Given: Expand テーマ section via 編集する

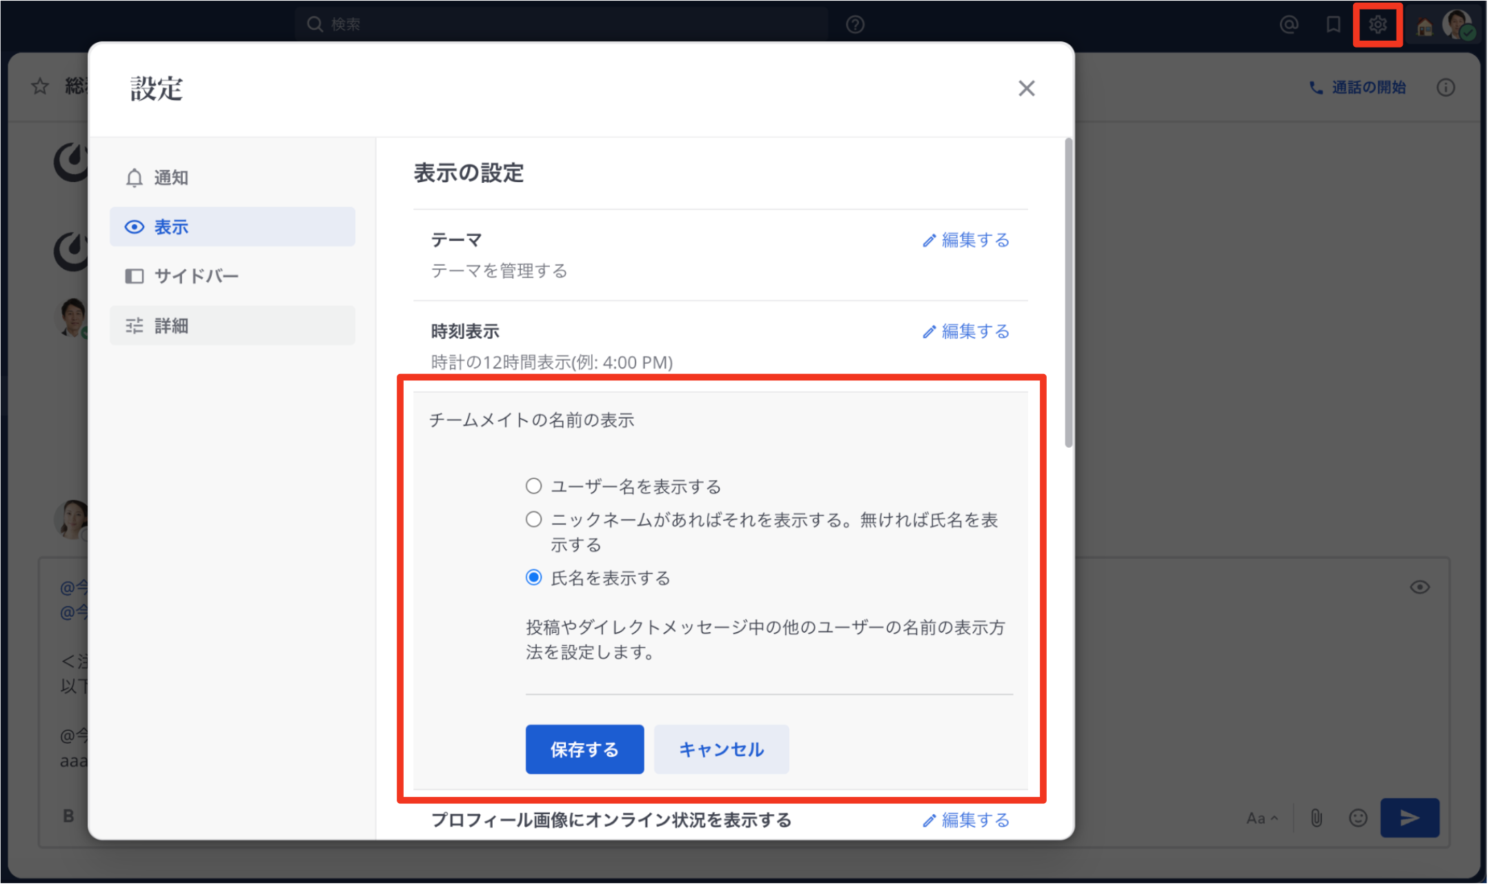Looking at the screenshot, I should click(966, 240).
